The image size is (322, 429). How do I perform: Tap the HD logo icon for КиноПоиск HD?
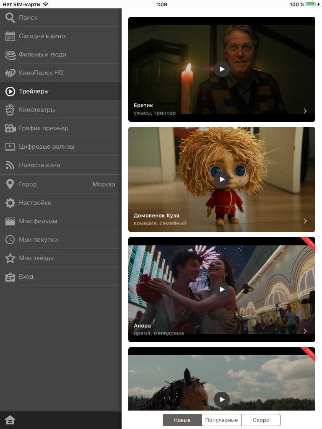tap(10, 73)
